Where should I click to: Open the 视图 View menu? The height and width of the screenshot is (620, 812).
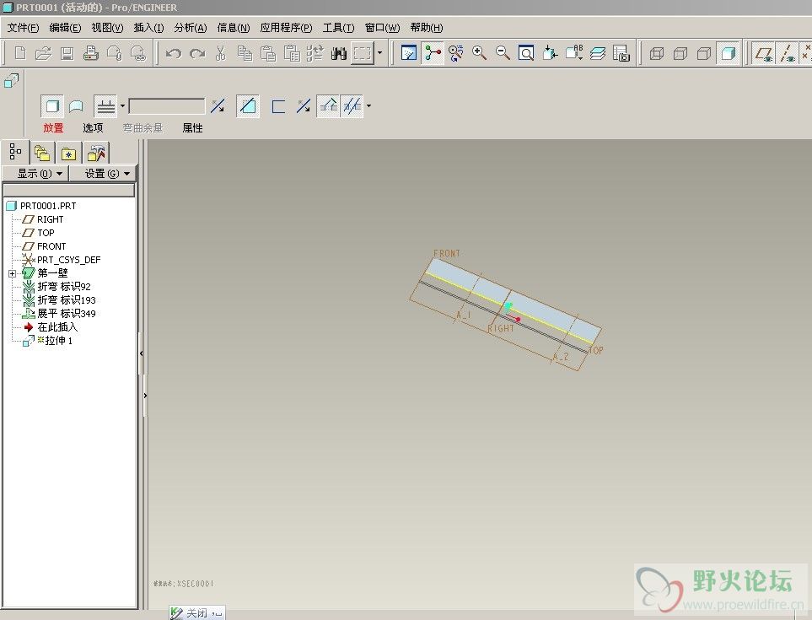[107, 28]
